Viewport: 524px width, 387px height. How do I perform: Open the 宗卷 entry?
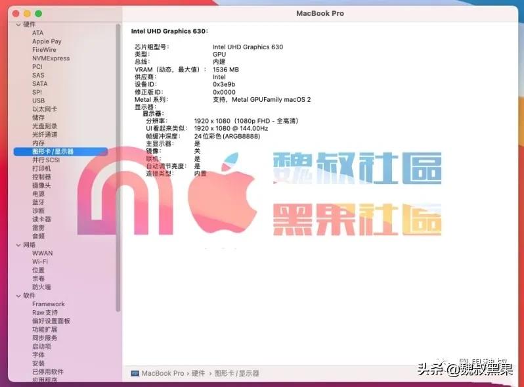coord(38,279)
